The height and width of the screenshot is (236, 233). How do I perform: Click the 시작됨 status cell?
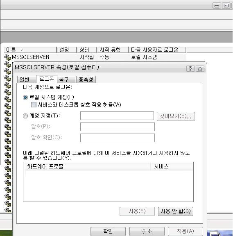coord(87,57)
